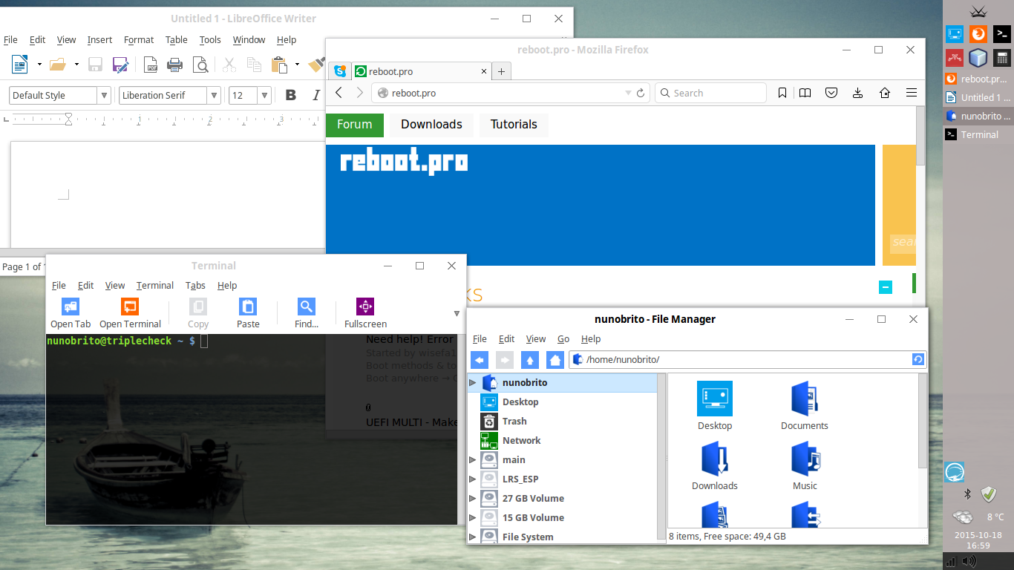Select the Music folder icon
Screen dimensions: 1014x570
coord(805,466)
